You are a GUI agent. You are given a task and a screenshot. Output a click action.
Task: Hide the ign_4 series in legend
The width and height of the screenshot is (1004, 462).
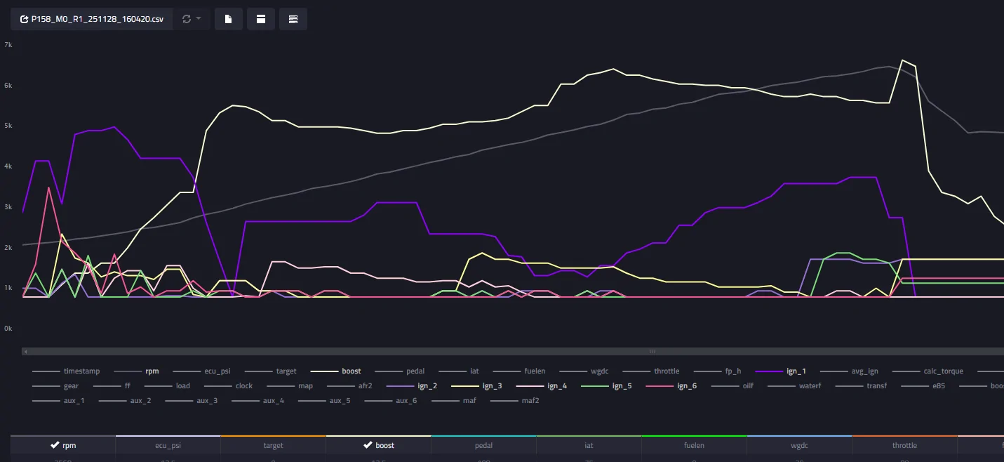pyautogui.click(x=542, y=385)
